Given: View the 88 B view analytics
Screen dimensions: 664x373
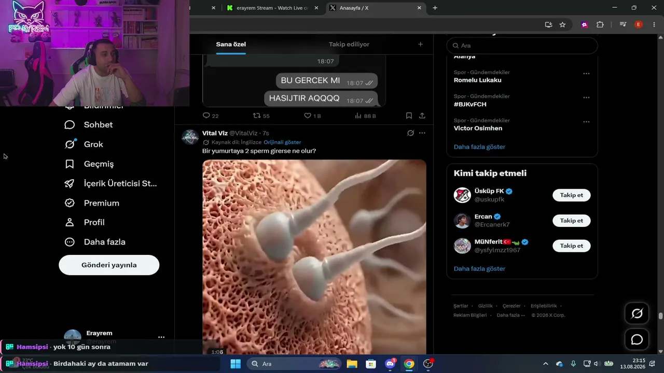Looking at the screenshot, I should click(x=365, y=116).
